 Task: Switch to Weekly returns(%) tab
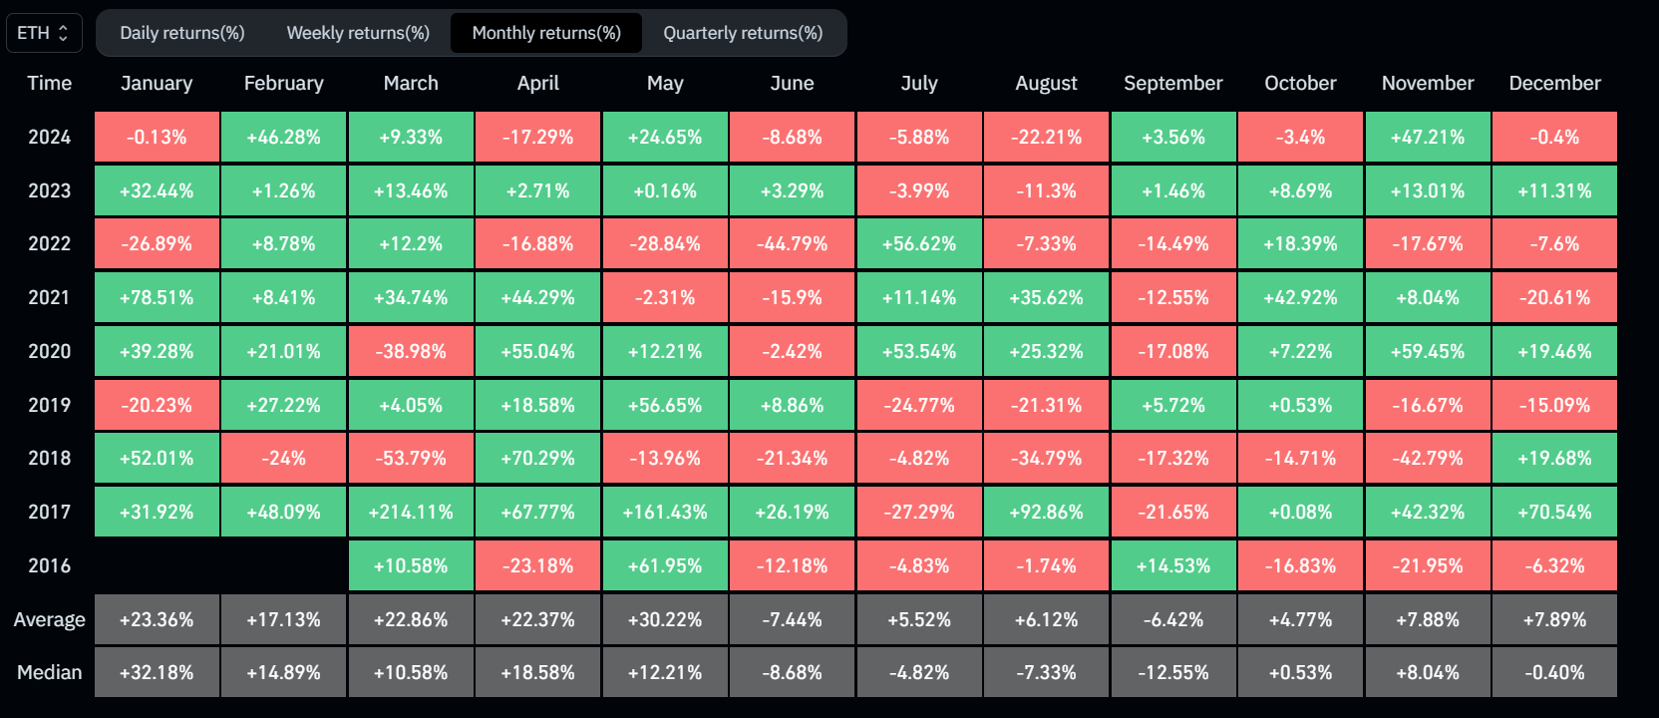(358, 33)
